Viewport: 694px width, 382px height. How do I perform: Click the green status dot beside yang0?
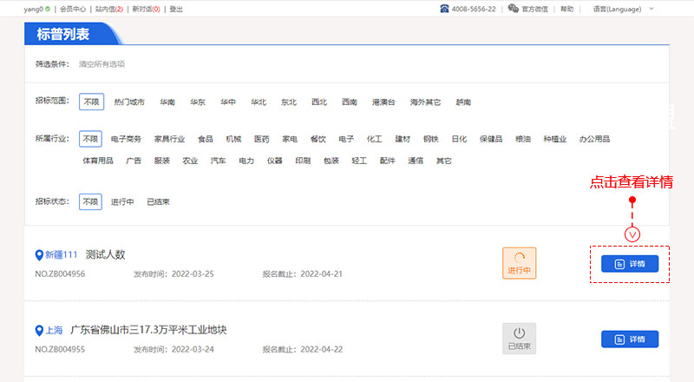(x=47, y=9)
